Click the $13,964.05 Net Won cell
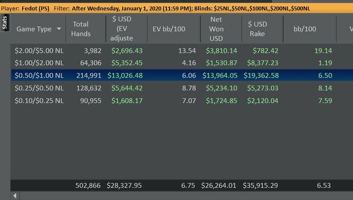Screen dimensions: 353x200 pyautogui.click(x=220, y=75)
